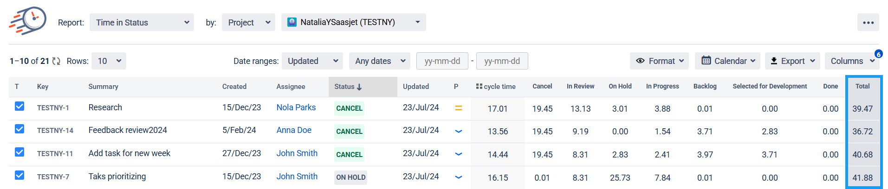
Task: Click the Selected for Development header
Action: pyautogui.click(x=770, y=86)
